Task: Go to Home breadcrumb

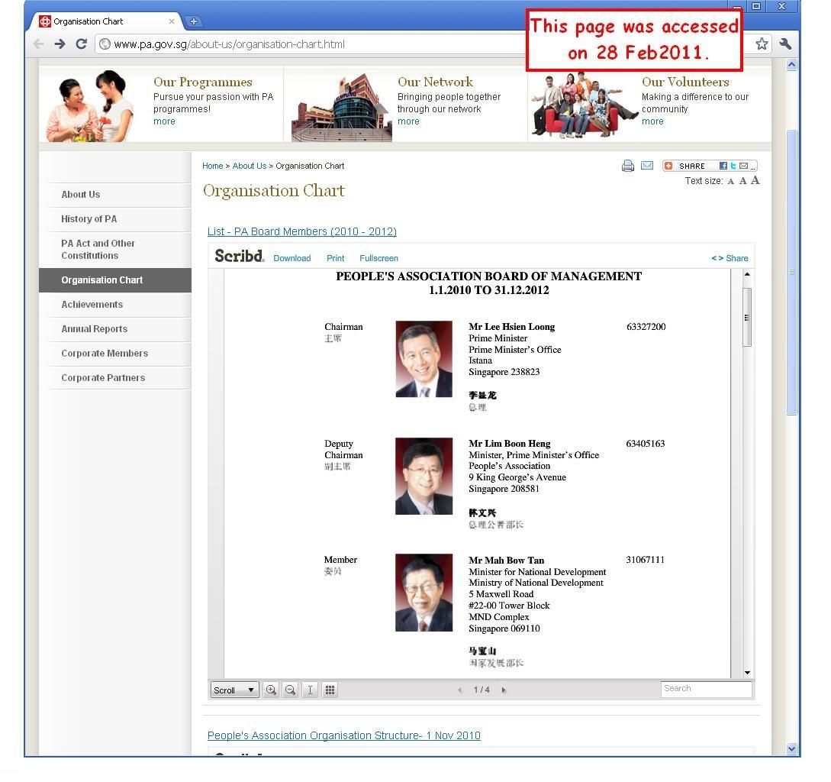Action: [x=213, y=166]
